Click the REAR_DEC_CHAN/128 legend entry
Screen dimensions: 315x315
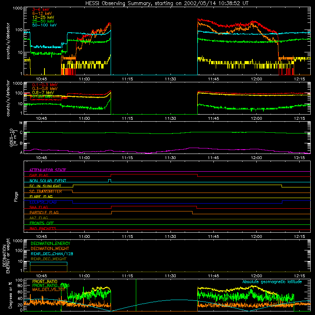point(52,254)
